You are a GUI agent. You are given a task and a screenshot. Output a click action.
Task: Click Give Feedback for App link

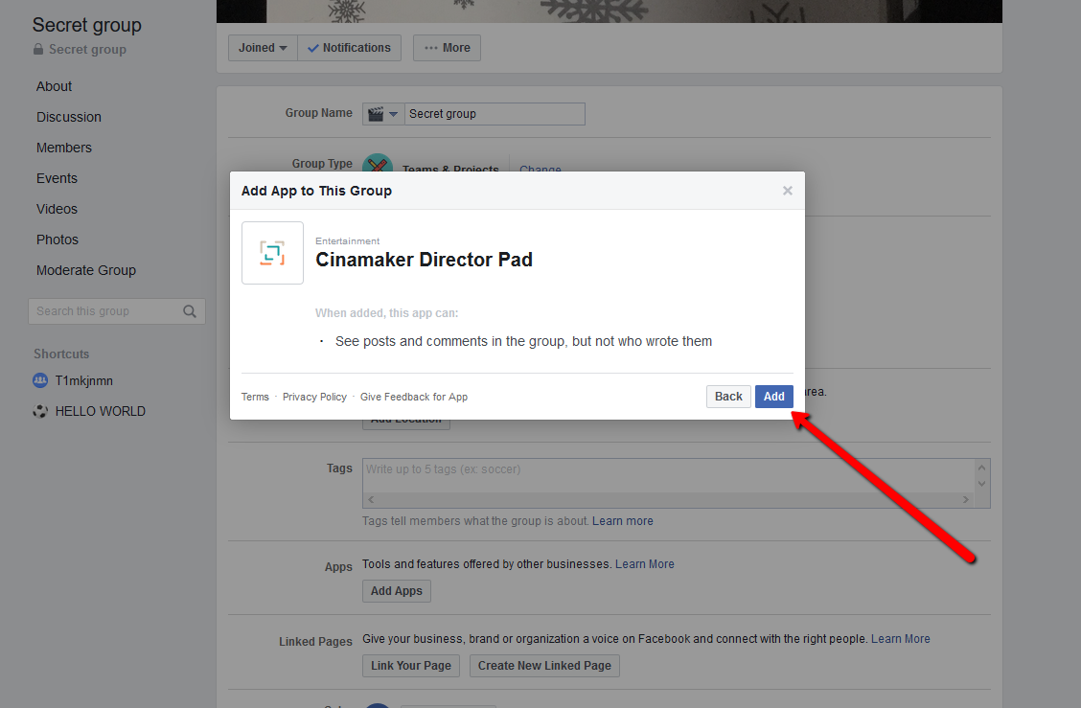click(x=414, y=397)
